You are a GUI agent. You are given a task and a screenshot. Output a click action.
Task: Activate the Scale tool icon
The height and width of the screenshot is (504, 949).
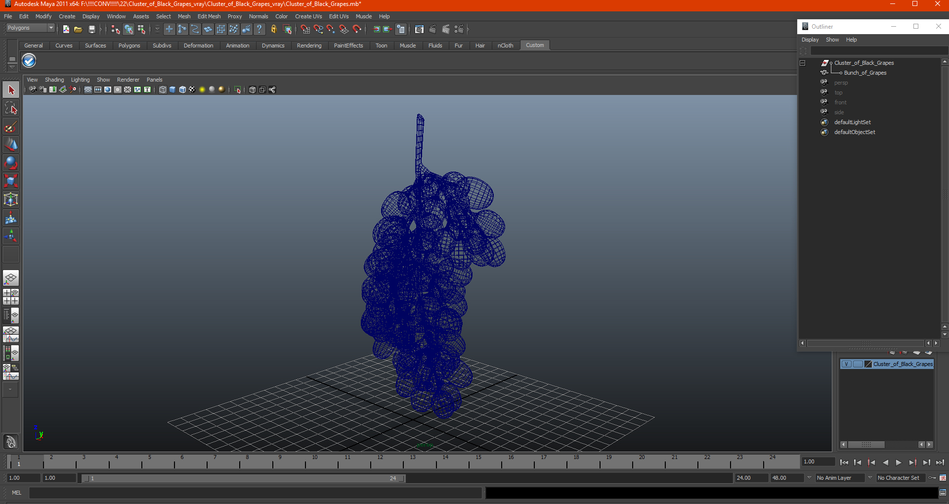[x=11, y=181]
